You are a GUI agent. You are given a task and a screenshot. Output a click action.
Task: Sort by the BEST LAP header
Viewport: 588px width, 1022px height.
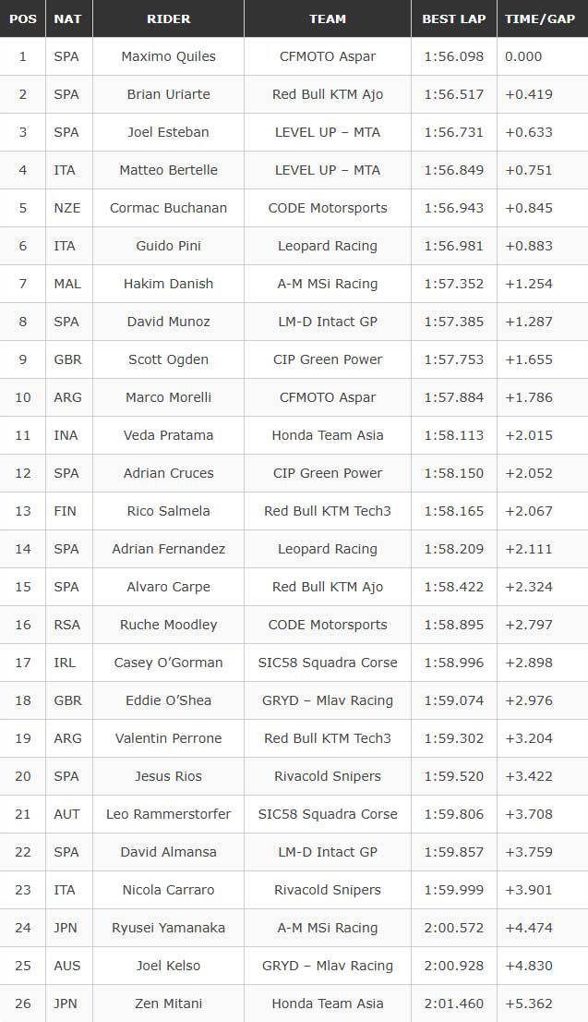click(453, 18)
